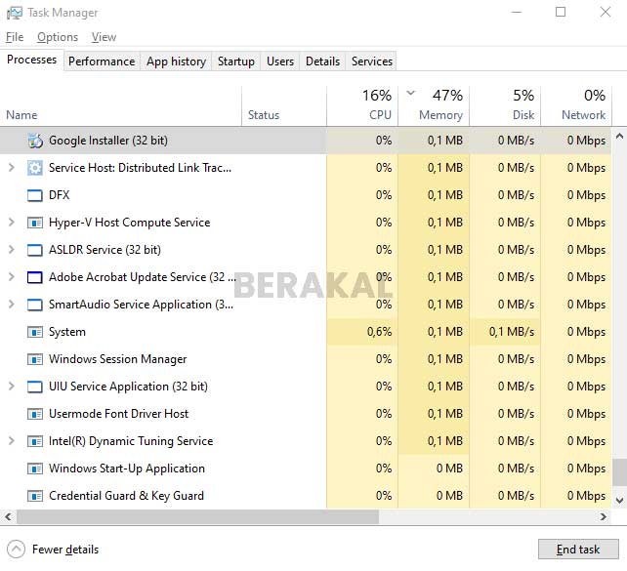Click the SmartAudio Service Application icon
Image resolution: width=627 pixels, height=571 pixels.
pyautogui.click(x=35, y=305)
